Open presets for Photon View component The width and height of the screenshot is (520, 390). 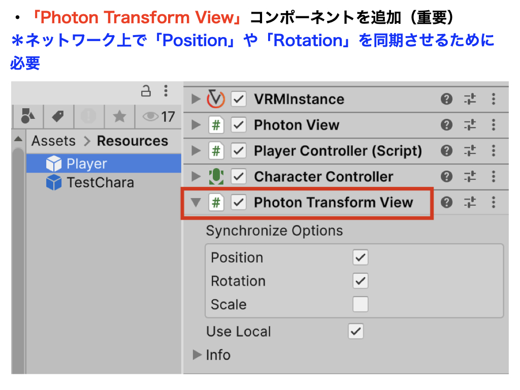[x=470, y=125]
